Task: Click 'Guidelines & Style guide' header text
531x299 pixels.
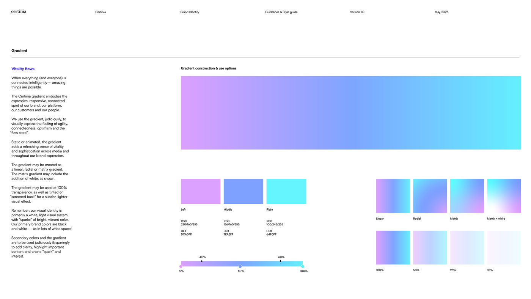Action: tap(281, 12)
